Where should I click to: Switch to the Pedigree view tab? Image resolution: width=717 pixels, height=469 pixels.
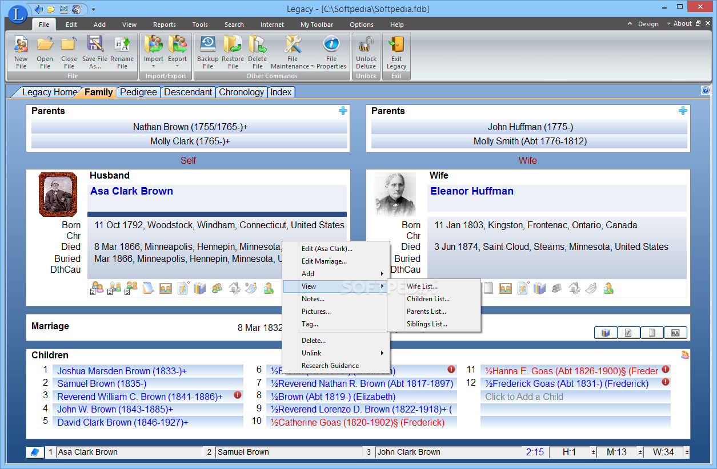point(138,92)
